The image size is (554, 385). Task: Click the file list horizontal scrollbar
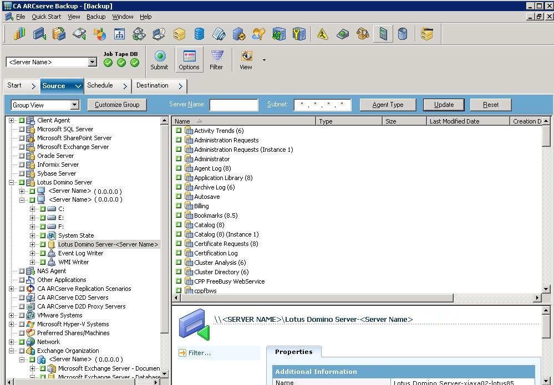(355, 298)
